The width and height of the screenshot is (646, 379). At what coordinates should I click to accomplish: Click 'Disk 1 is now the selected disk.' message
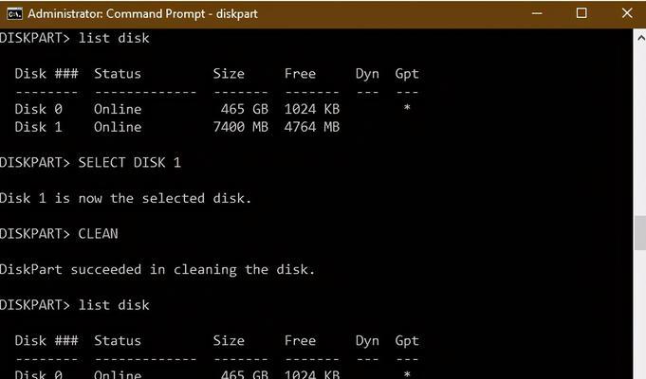(125, 198)
